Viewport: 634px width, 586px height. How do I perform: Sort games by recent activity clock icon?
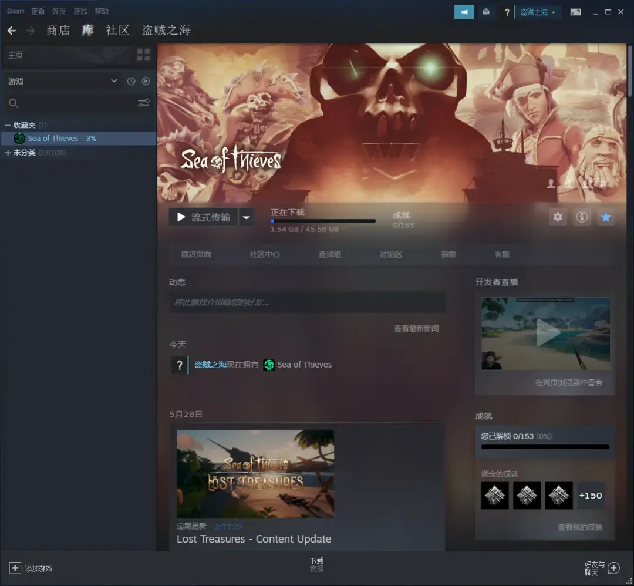tap(131, 81)
